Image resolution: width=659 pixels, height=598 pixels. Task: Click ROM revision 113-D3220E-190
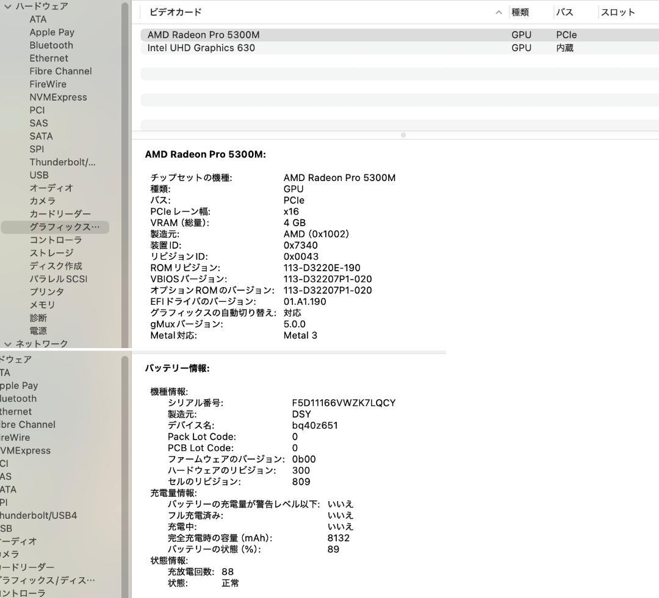tap(322, 268)
